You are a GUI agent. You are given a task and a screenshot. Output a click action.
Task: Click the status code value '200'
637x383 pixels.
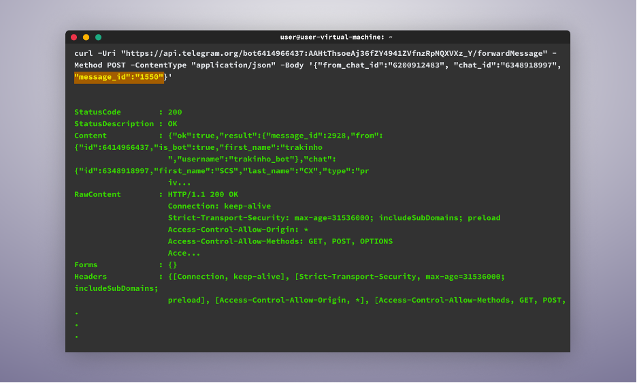pyautogui.click(x=175, y=112)
